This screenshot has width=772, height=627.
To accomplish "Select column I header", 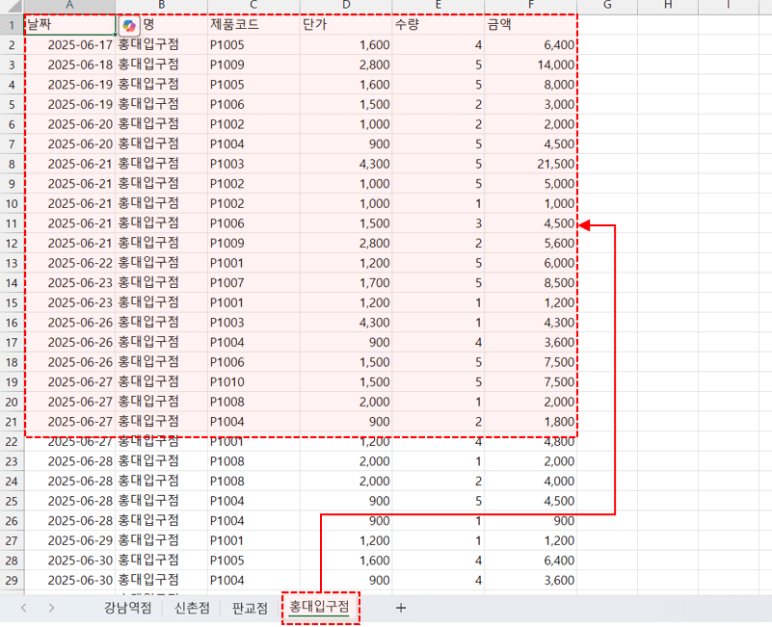I will 728,6.
